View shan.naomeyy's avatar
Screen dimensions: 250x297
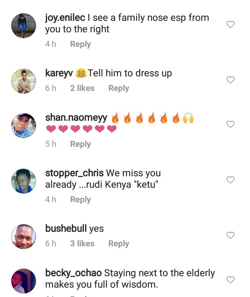(24, 126)
